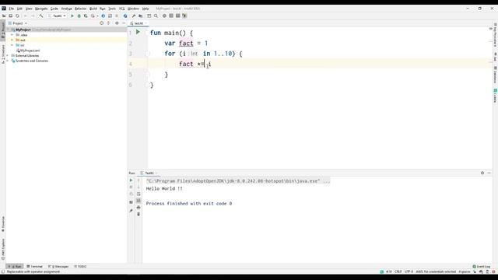Open the Tools menu
The width and height of the screenshot is (498, 280).
tap(112, 9)
